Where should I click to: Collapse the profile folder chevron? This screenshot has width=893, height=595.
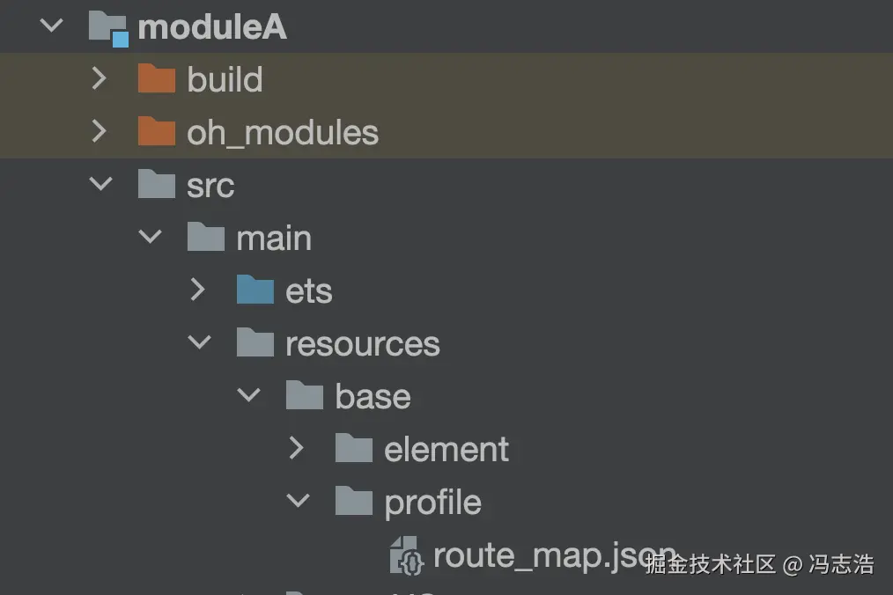pyautogui.click(x=299, y=502)
